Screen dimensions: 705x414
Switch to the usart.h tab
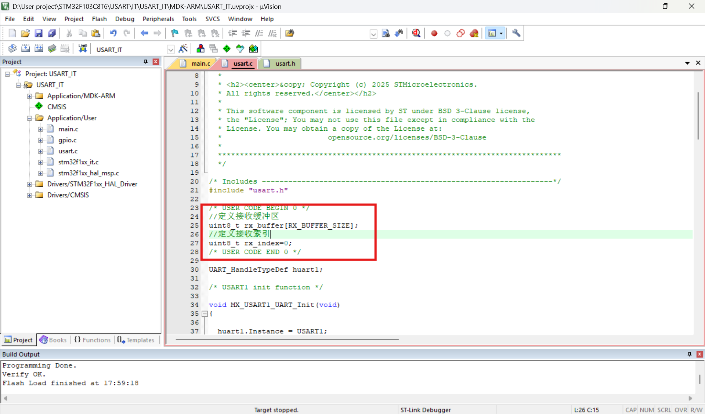285,63
